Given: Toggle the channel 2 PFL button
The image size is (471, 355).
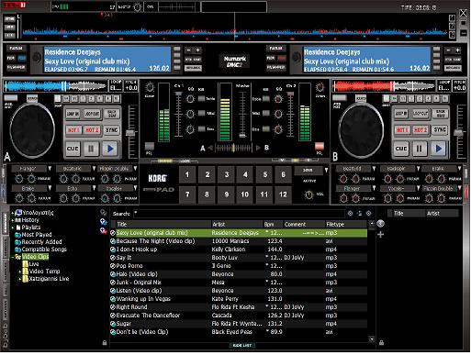Looking at the screenshot, I should pos(320,146).
